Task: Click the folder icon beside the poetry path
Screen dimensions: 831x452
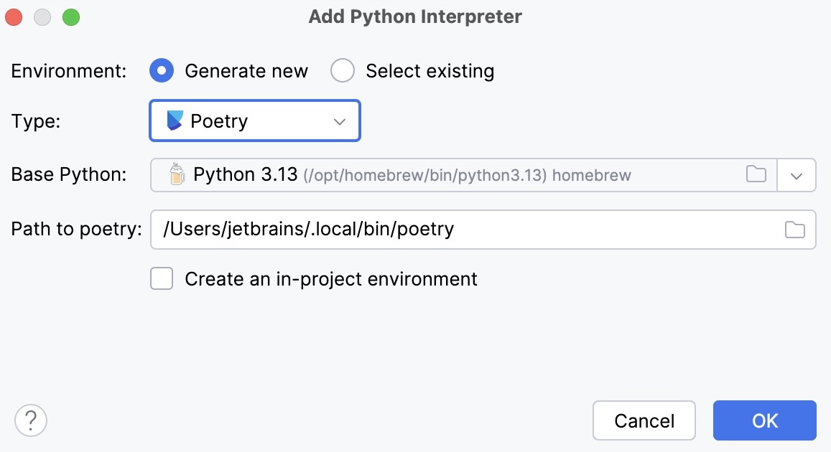Action: tap(794, 229)
